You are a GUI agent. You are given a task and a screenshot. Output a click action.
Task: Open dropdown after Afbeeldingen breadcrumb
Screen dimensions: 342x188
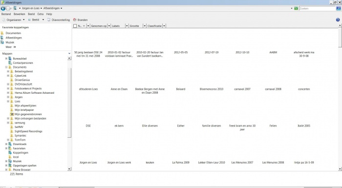[61, 8]
